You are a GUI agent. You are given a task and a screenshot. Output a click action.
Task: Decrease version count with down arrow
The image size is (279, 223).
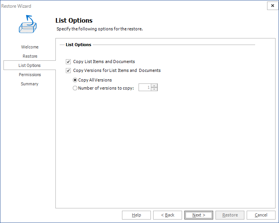click(154, 90)
